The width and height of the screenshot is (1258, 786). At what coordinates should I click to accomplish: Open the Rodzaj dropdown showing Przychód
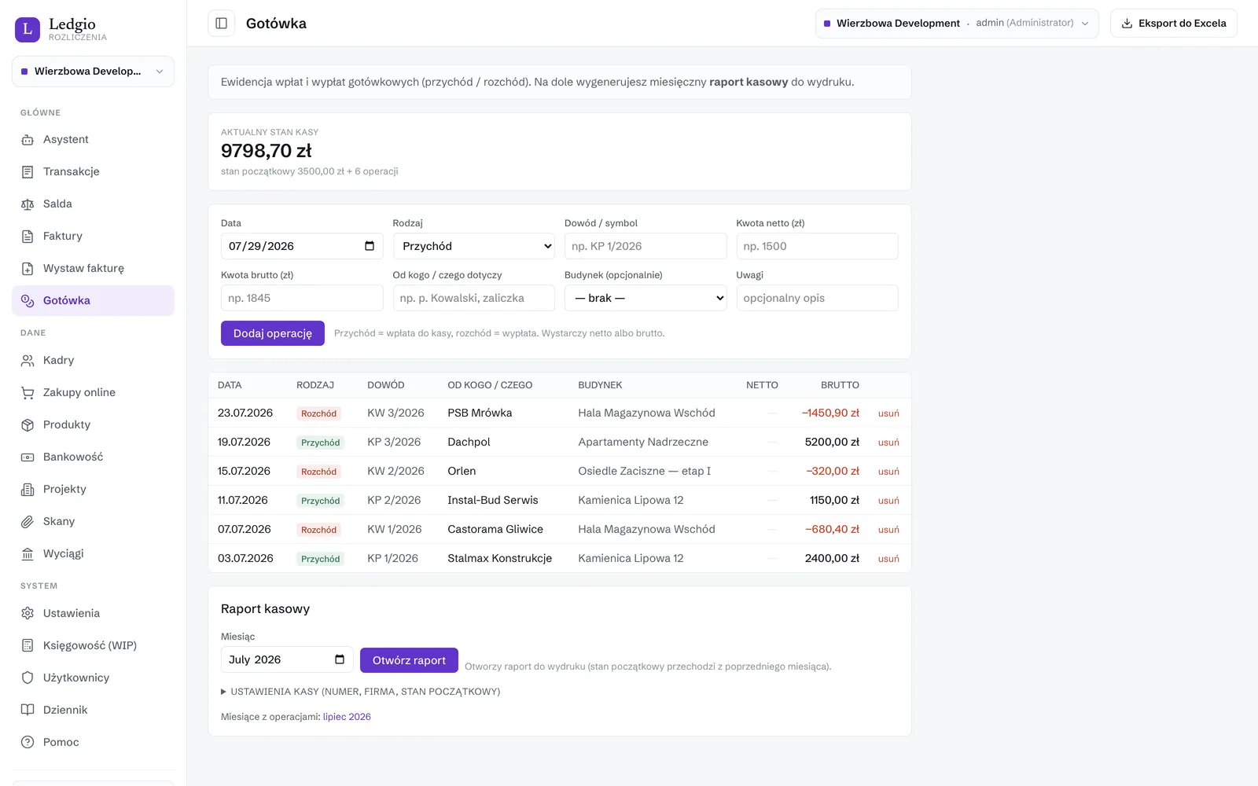[x=474, y=246]
